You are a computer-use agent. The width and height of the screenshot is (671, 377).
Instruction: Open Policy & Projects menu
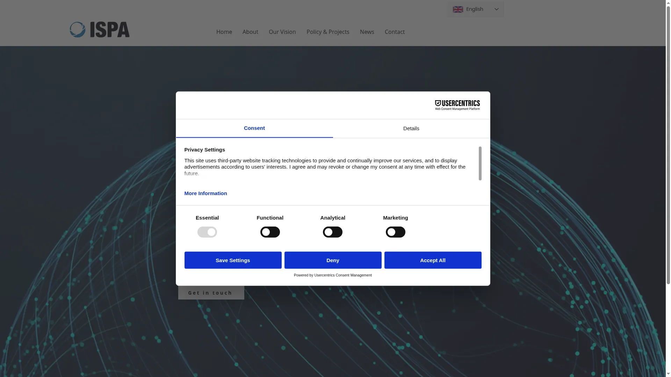pyautogui.click(x=328, y=32)
